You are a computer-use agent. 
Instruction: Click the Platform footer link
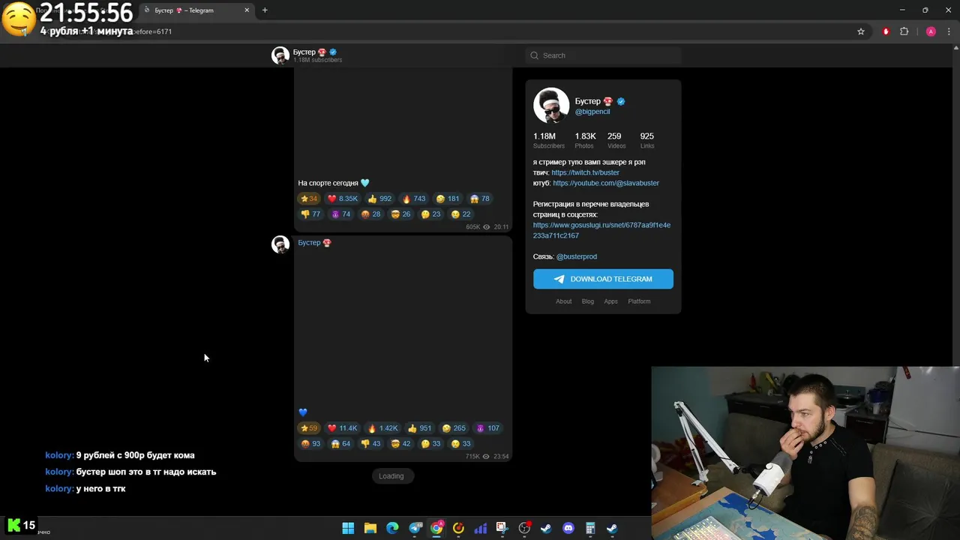click(x=639, y=301)
